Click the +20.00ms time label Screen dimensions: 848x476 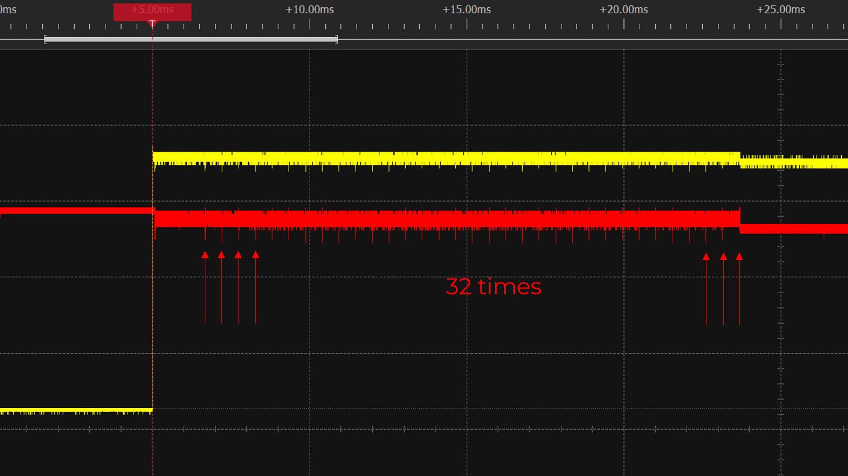(624, 10)
